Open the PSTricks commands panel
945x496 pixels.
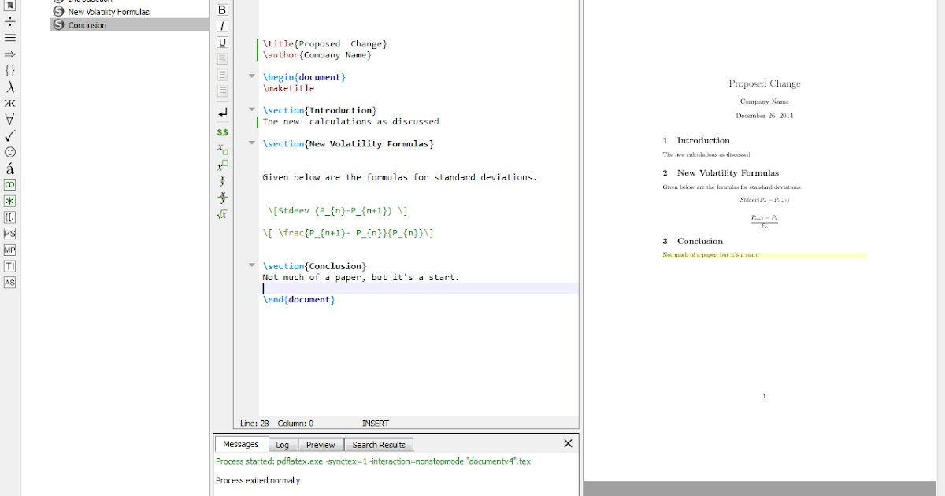[x=9, y=233]
